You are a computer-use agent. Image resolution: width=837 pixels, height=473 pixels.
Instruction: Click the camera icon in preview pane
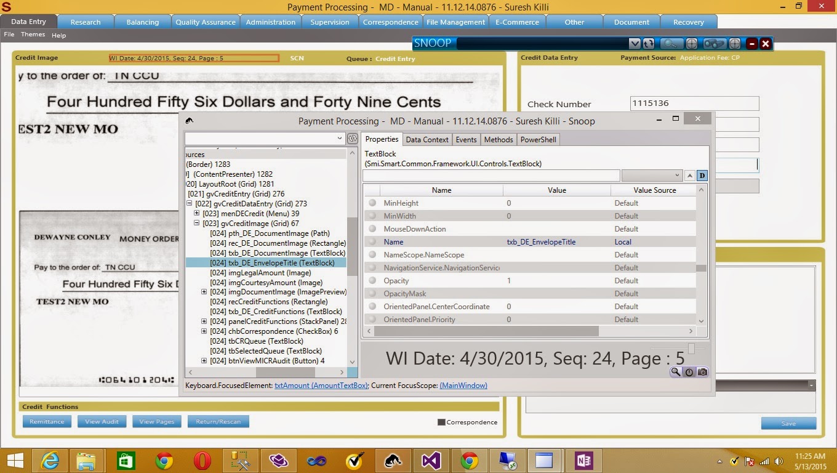(702, 372)
